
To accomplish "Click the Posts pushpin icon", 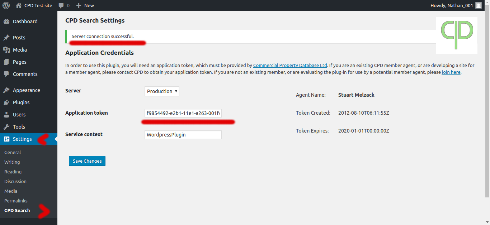I will pos(6,38).
